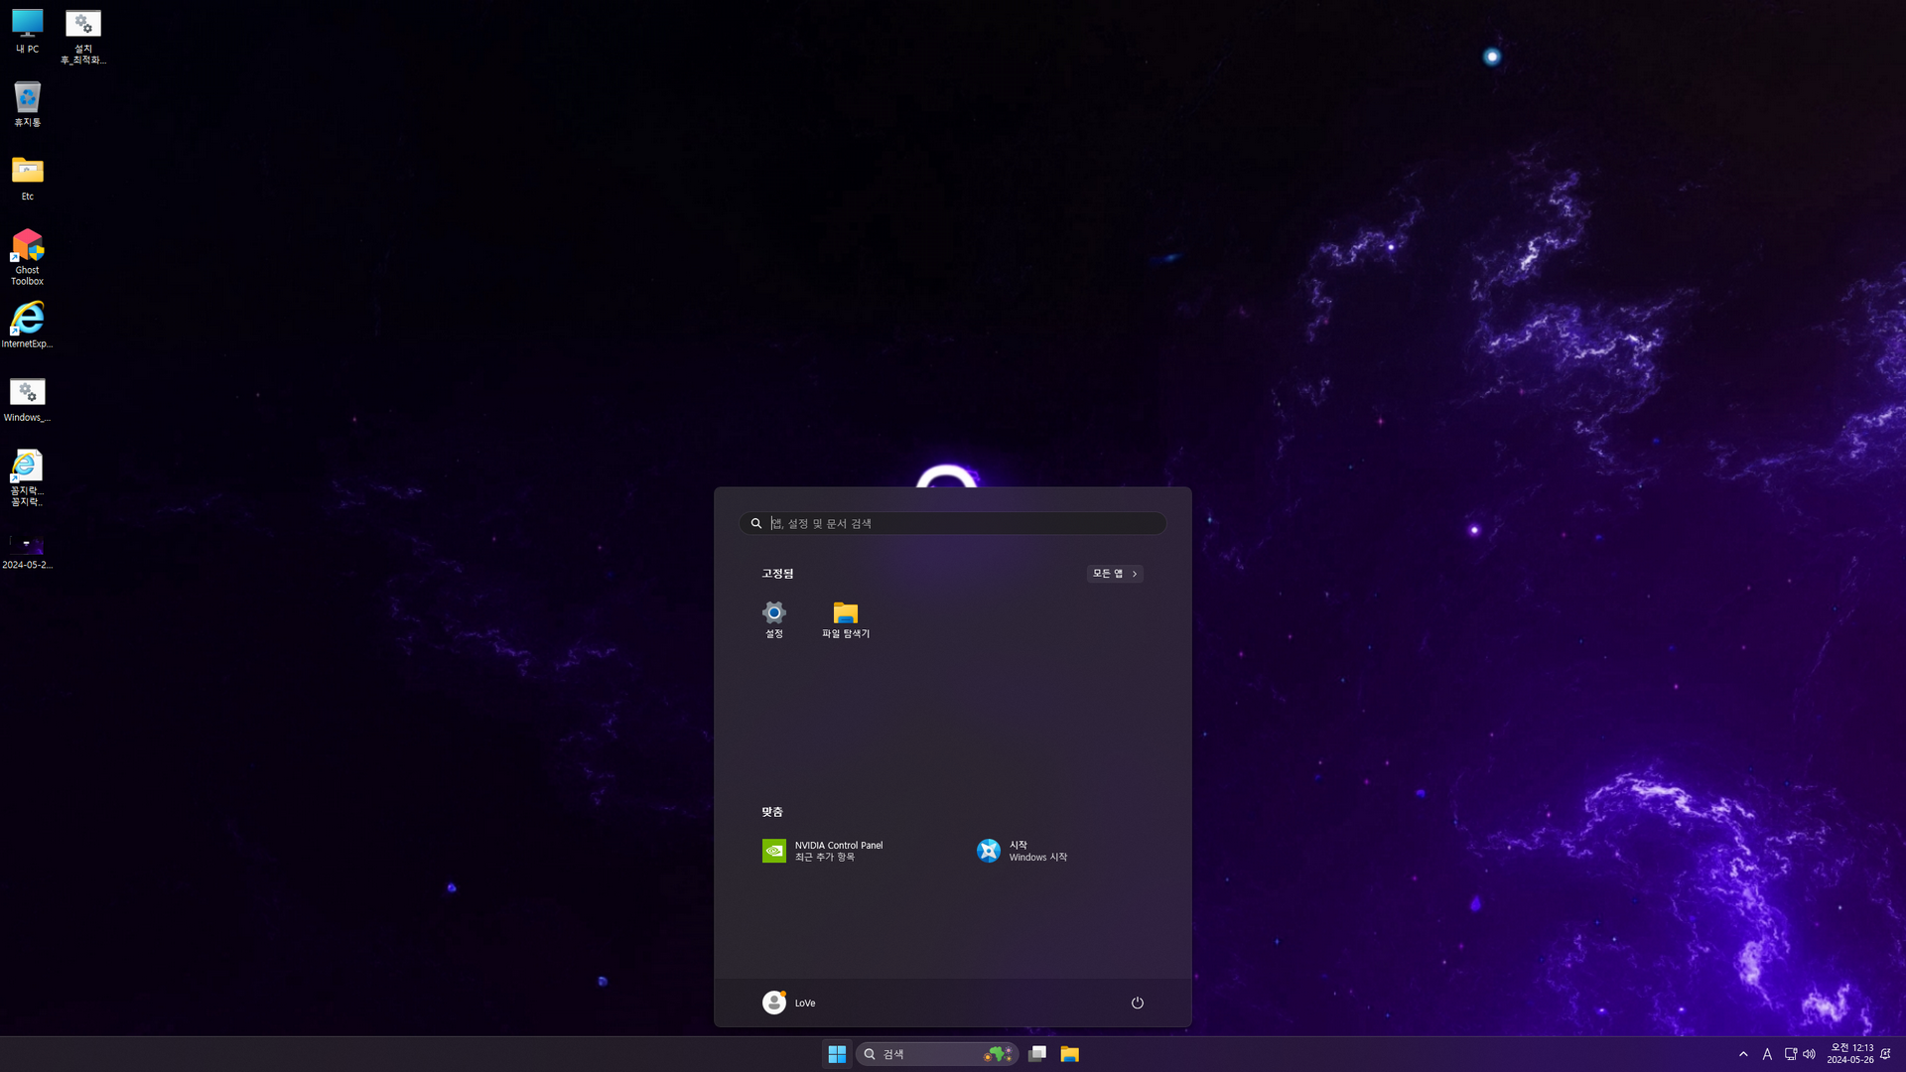Open File Explorer from the taskbar
1906x1072 pixels.
1069,1054
